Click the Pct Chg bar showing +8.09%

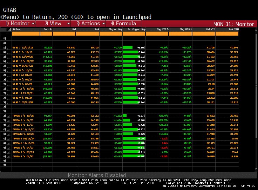(x=134, y=139)
